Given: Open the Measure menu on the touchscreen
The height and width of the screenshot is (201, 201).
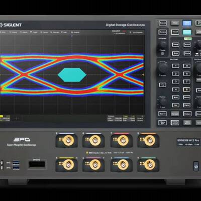Looking at the screenshot, I should tap(55, 32).
